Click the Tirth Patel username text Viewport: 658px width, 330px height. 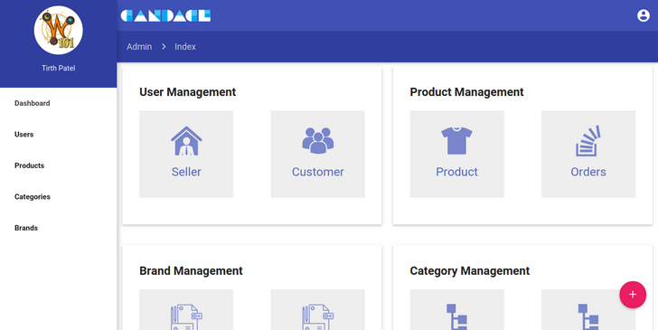(59, 68)
